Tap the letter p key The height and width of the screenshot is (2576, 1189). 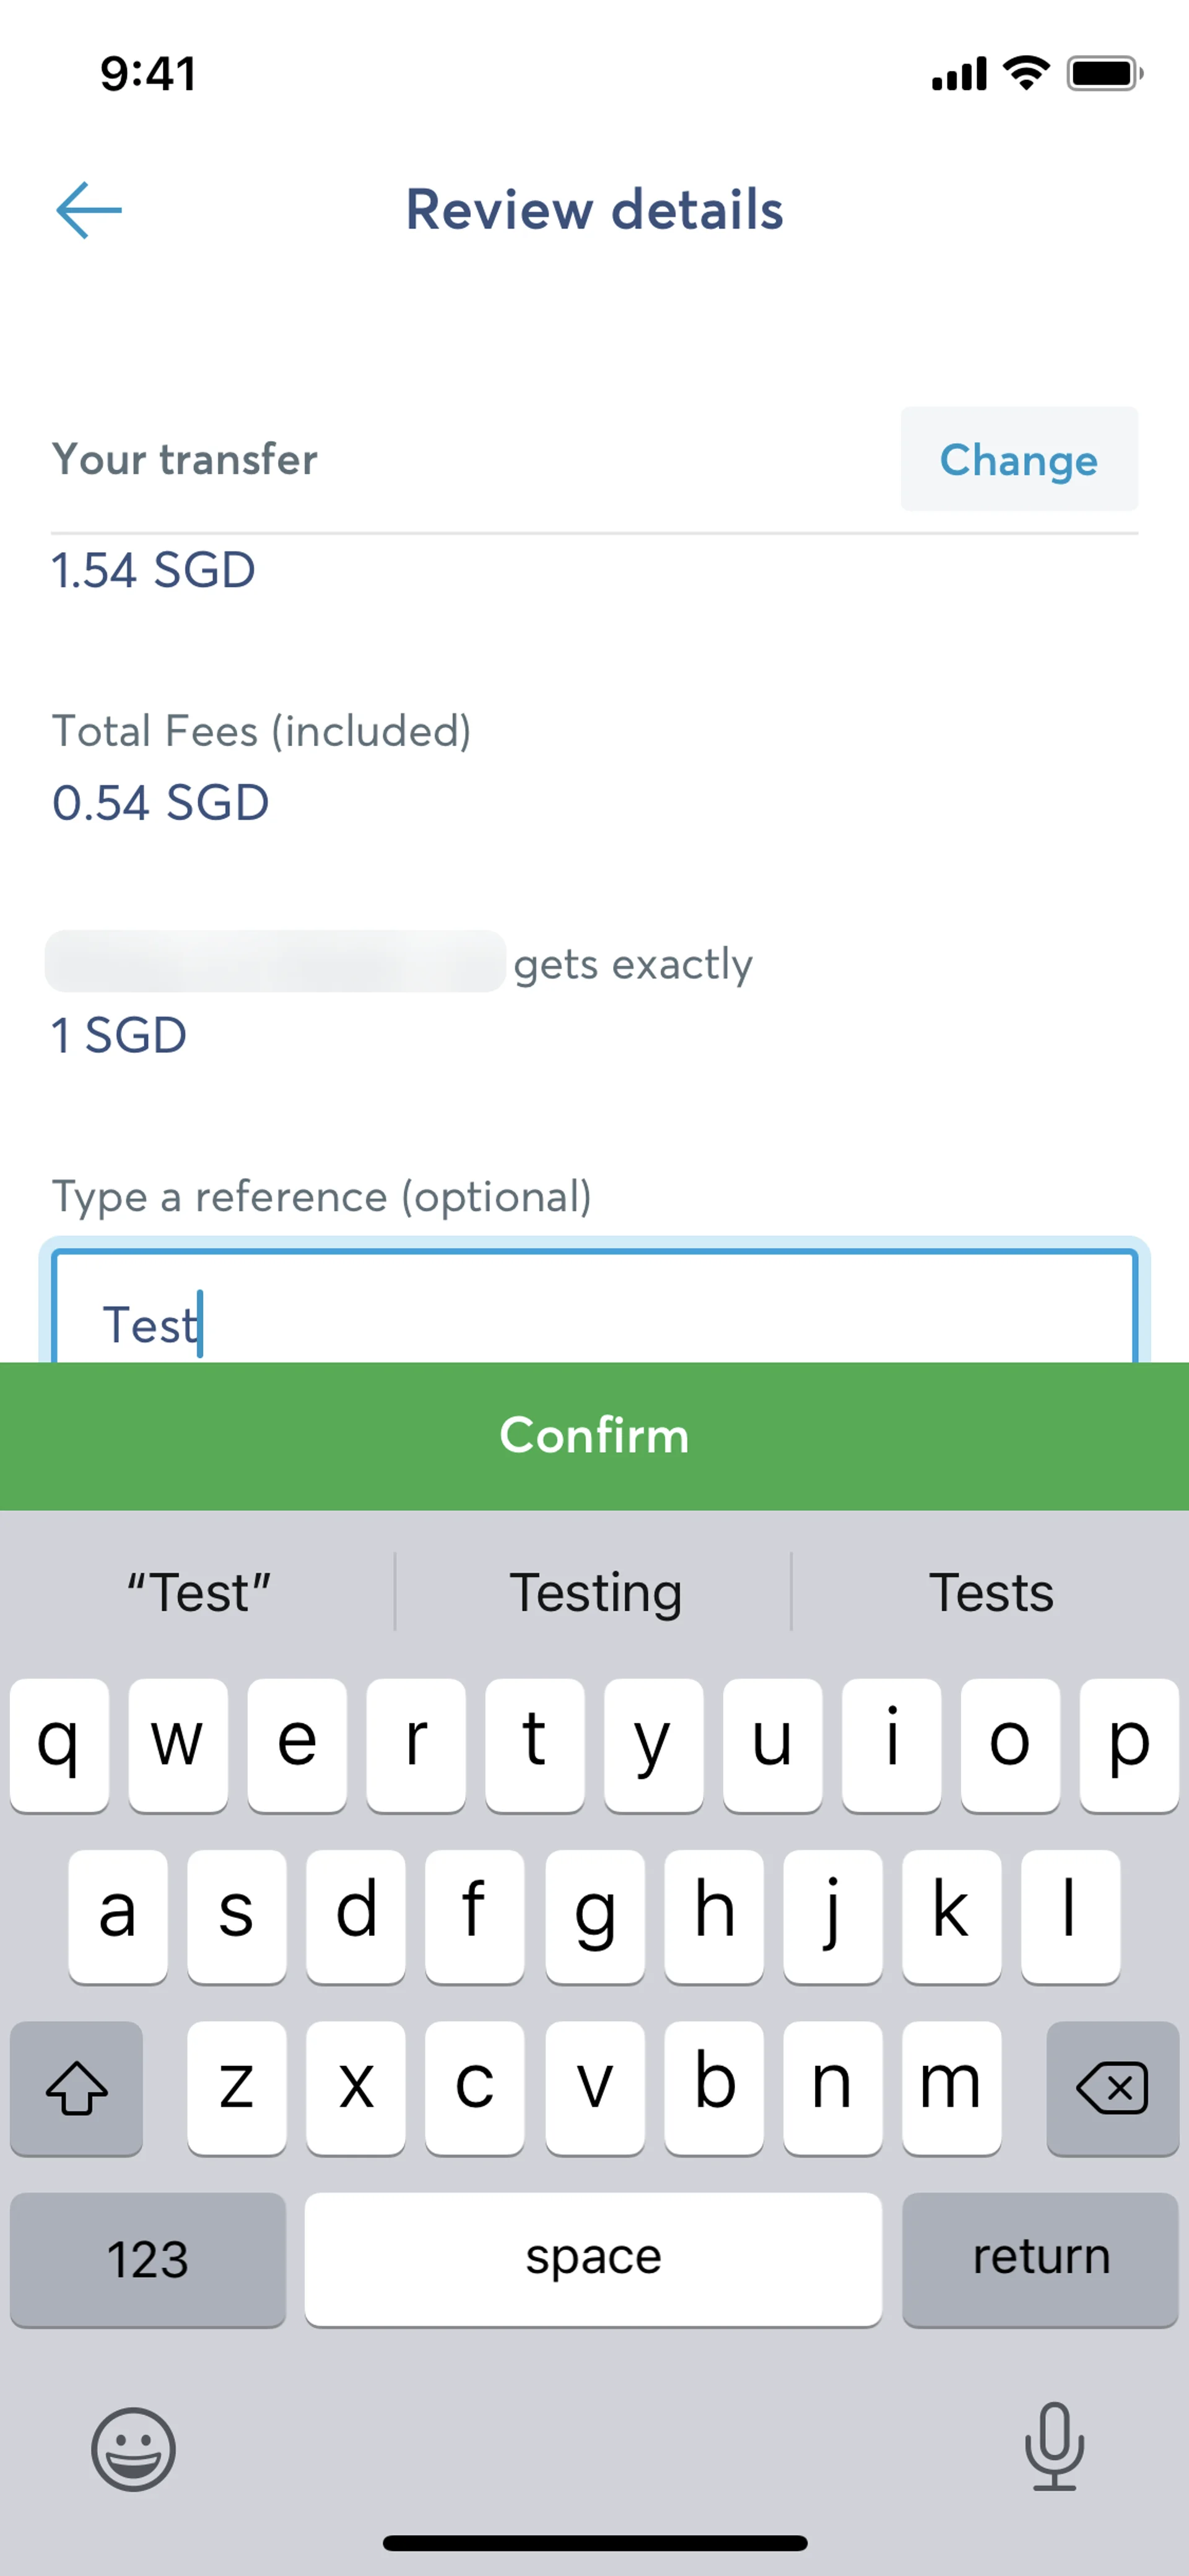click(x=1129, y=1744)
